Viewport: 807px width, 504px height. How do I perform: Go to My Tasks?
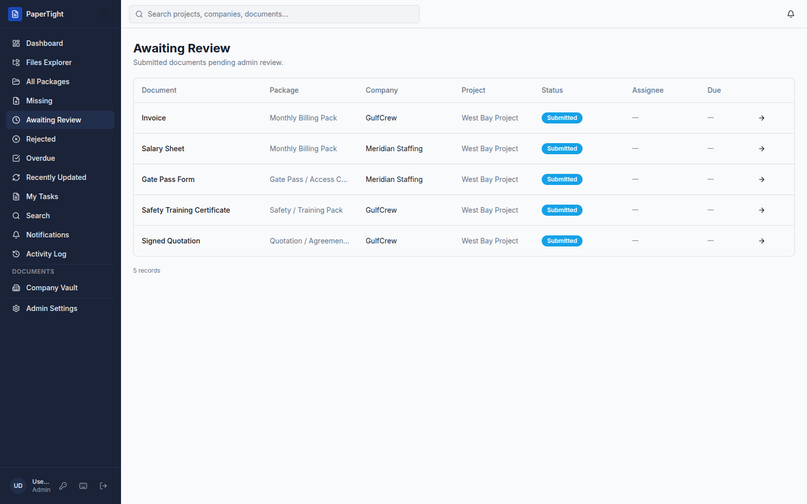(x=60, y=197)
